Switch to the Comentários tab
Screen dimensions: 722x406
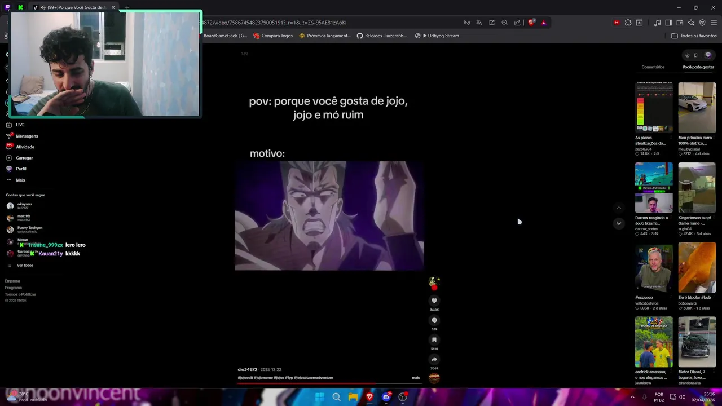pyautogui.click(x=653, y=67)
